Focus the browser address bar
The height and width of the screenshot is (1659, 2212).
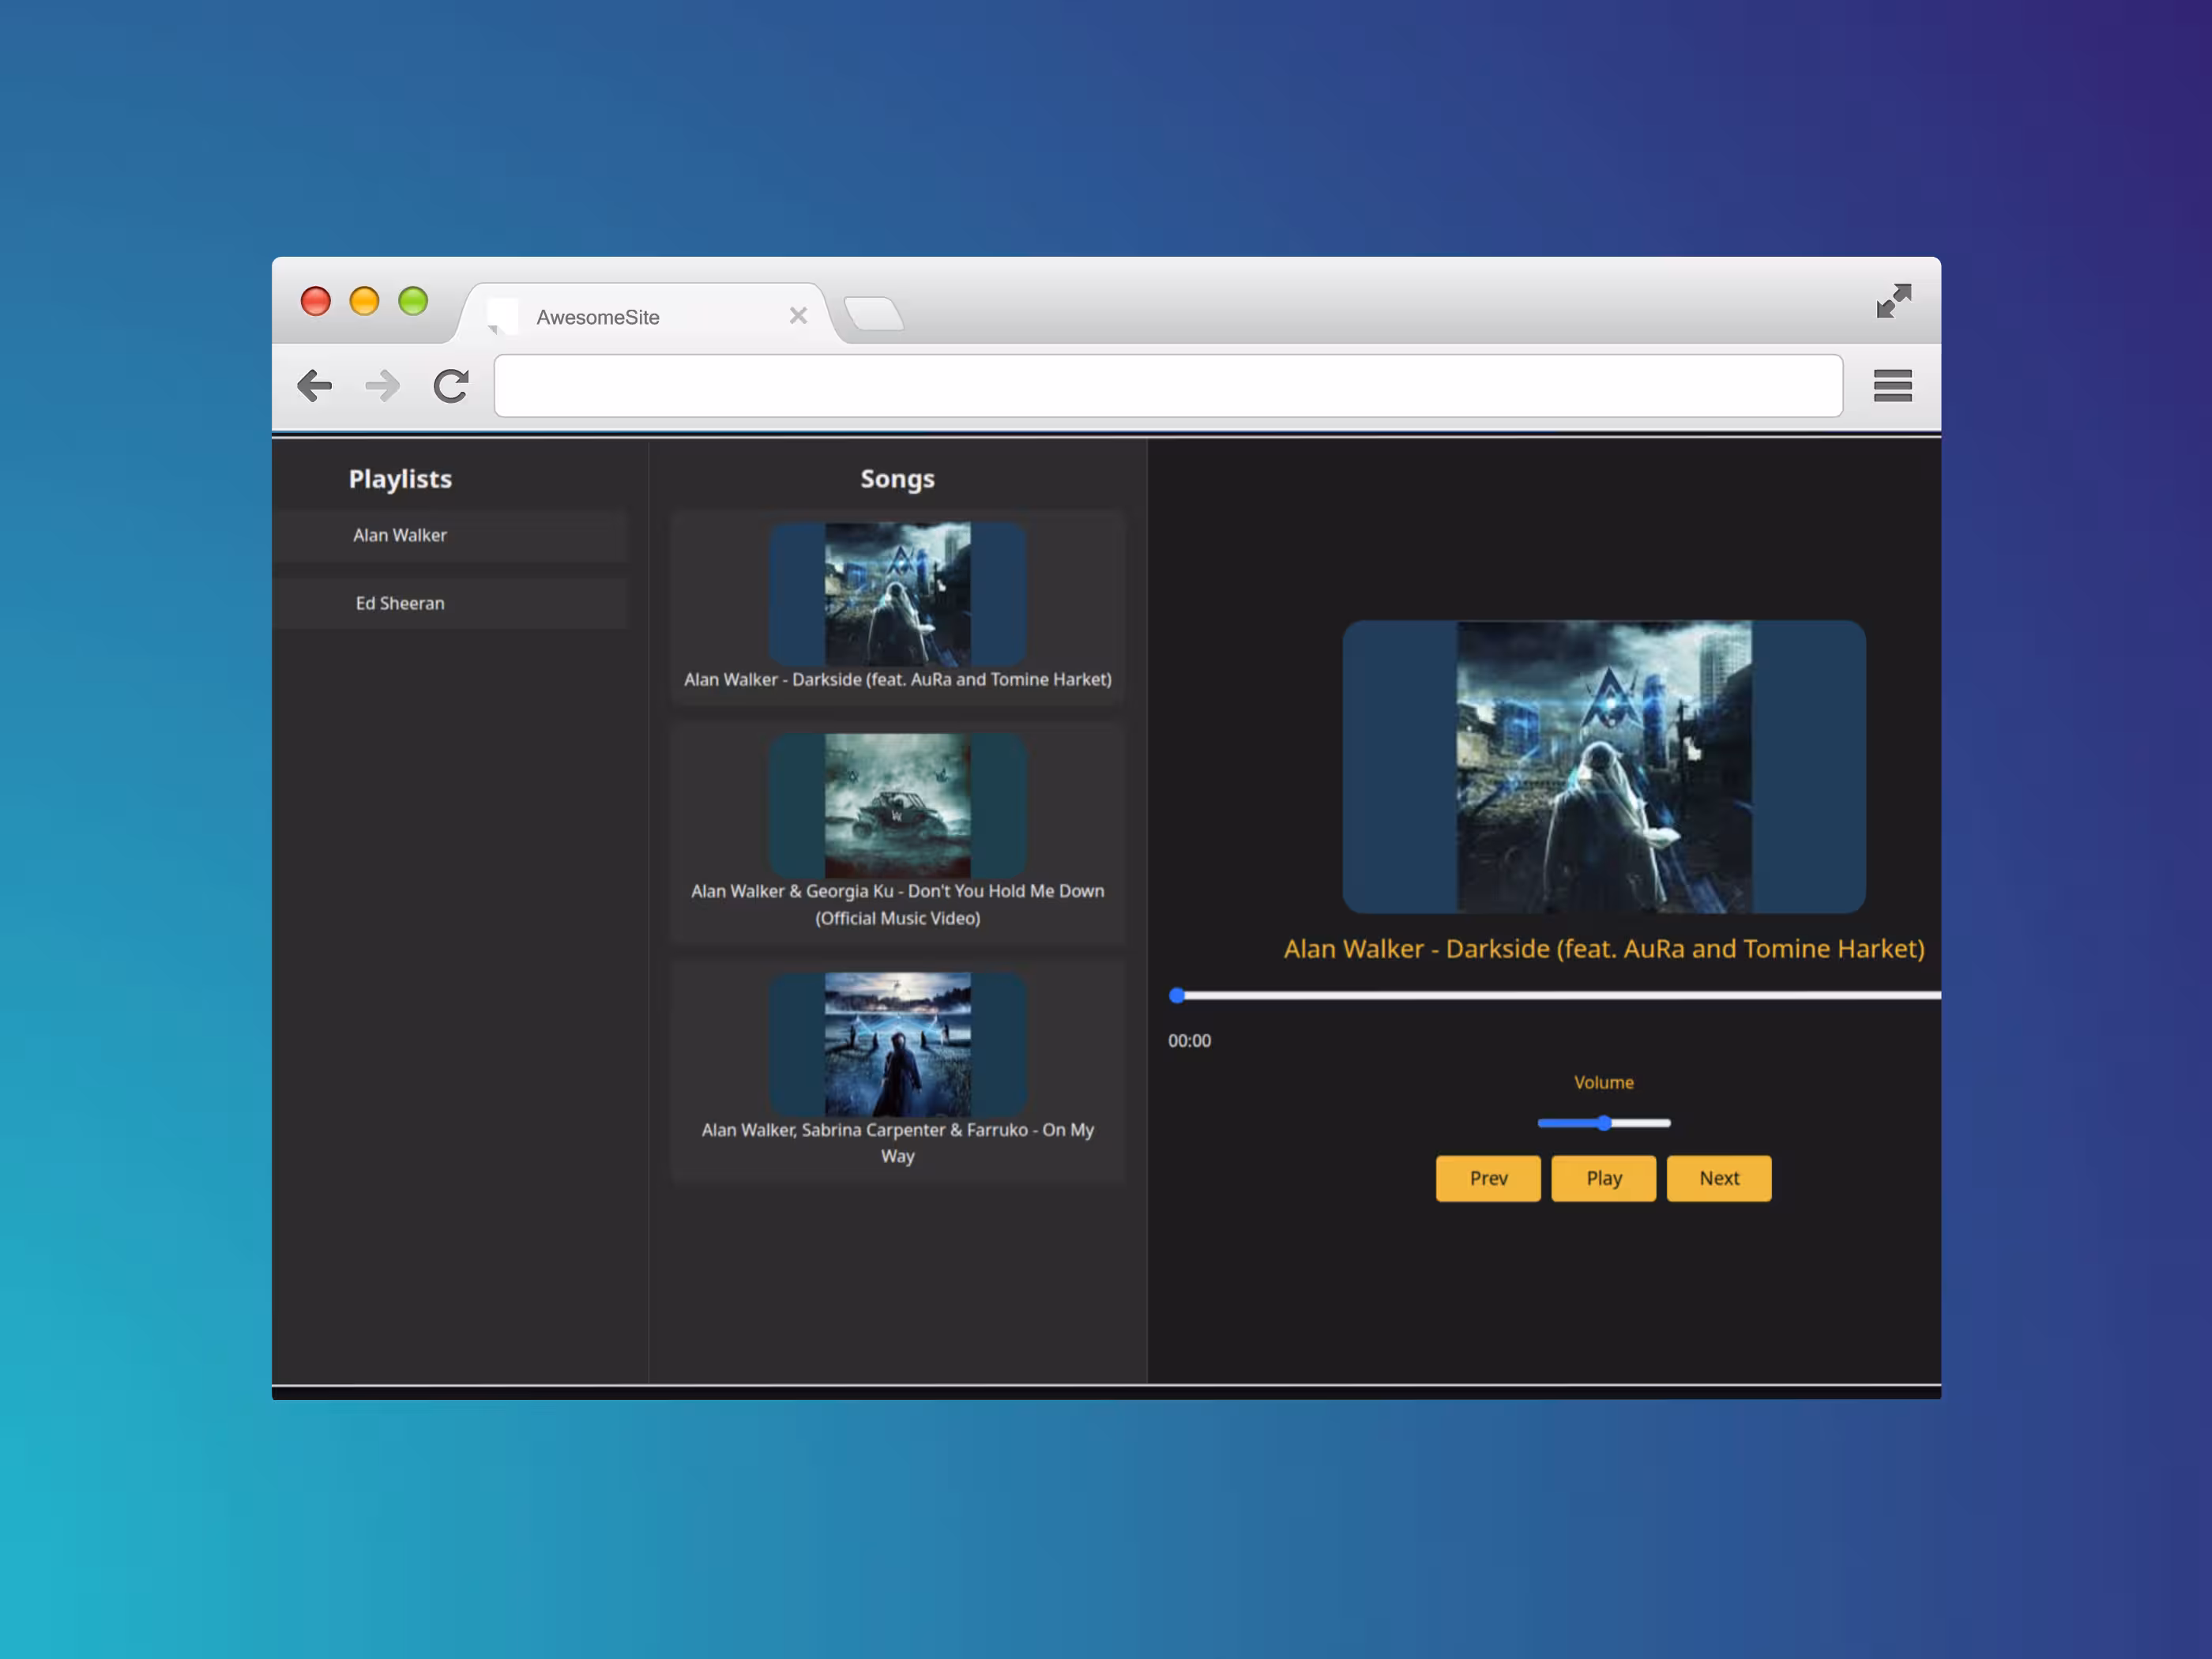click(1168, 386)
